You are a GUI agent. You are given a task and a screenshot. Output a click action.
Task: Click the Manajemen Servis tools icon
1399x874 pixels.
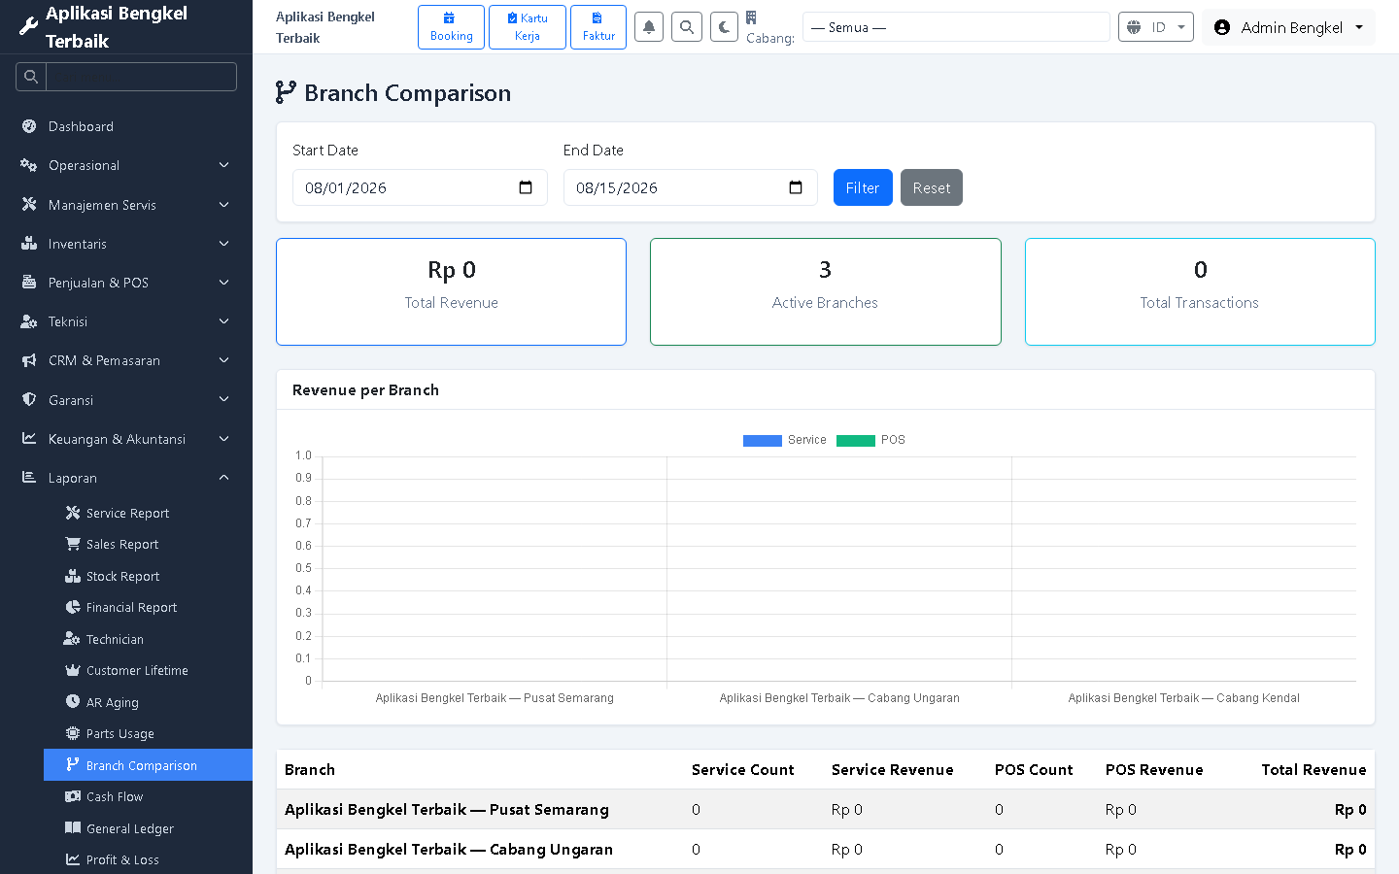[29, 204]
